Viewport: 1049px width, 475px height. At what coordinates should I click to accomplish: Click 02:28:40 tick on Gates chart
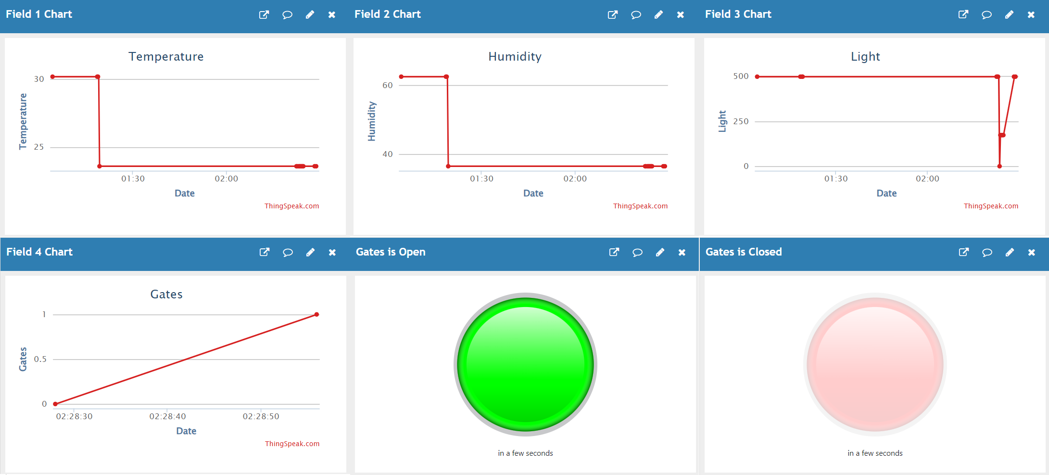(x=167, y=416)
